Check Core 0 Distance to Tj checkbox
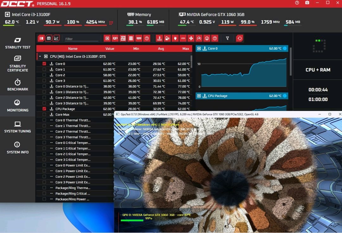 (44, 86)
